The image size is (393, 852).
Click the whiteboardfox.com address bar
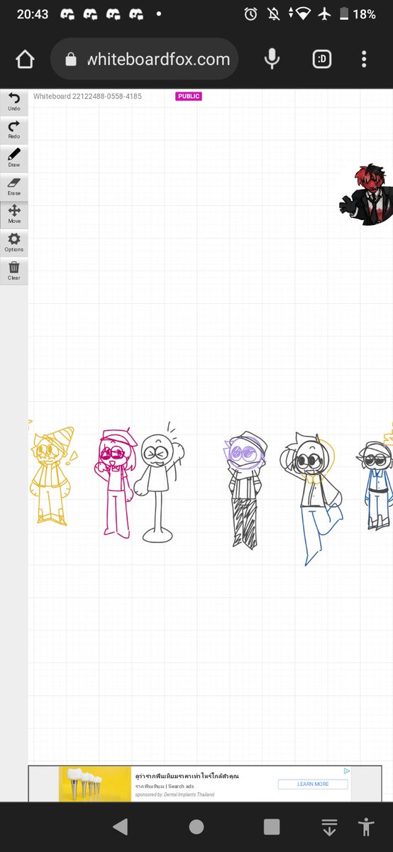144,59
